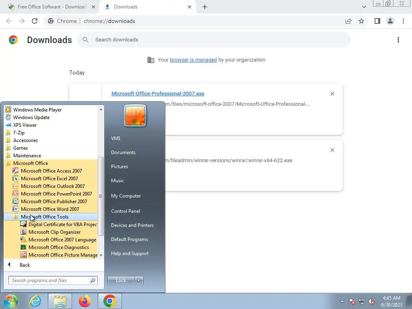Click the Lock button
This screenshot has width=412, height=309.
point(121,280)
